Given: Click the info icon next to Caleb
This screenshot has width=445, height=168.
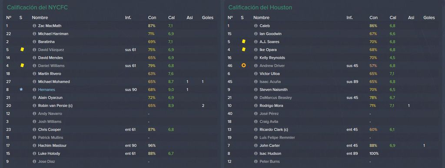Looking at the screenshot, I should (256, 26).
